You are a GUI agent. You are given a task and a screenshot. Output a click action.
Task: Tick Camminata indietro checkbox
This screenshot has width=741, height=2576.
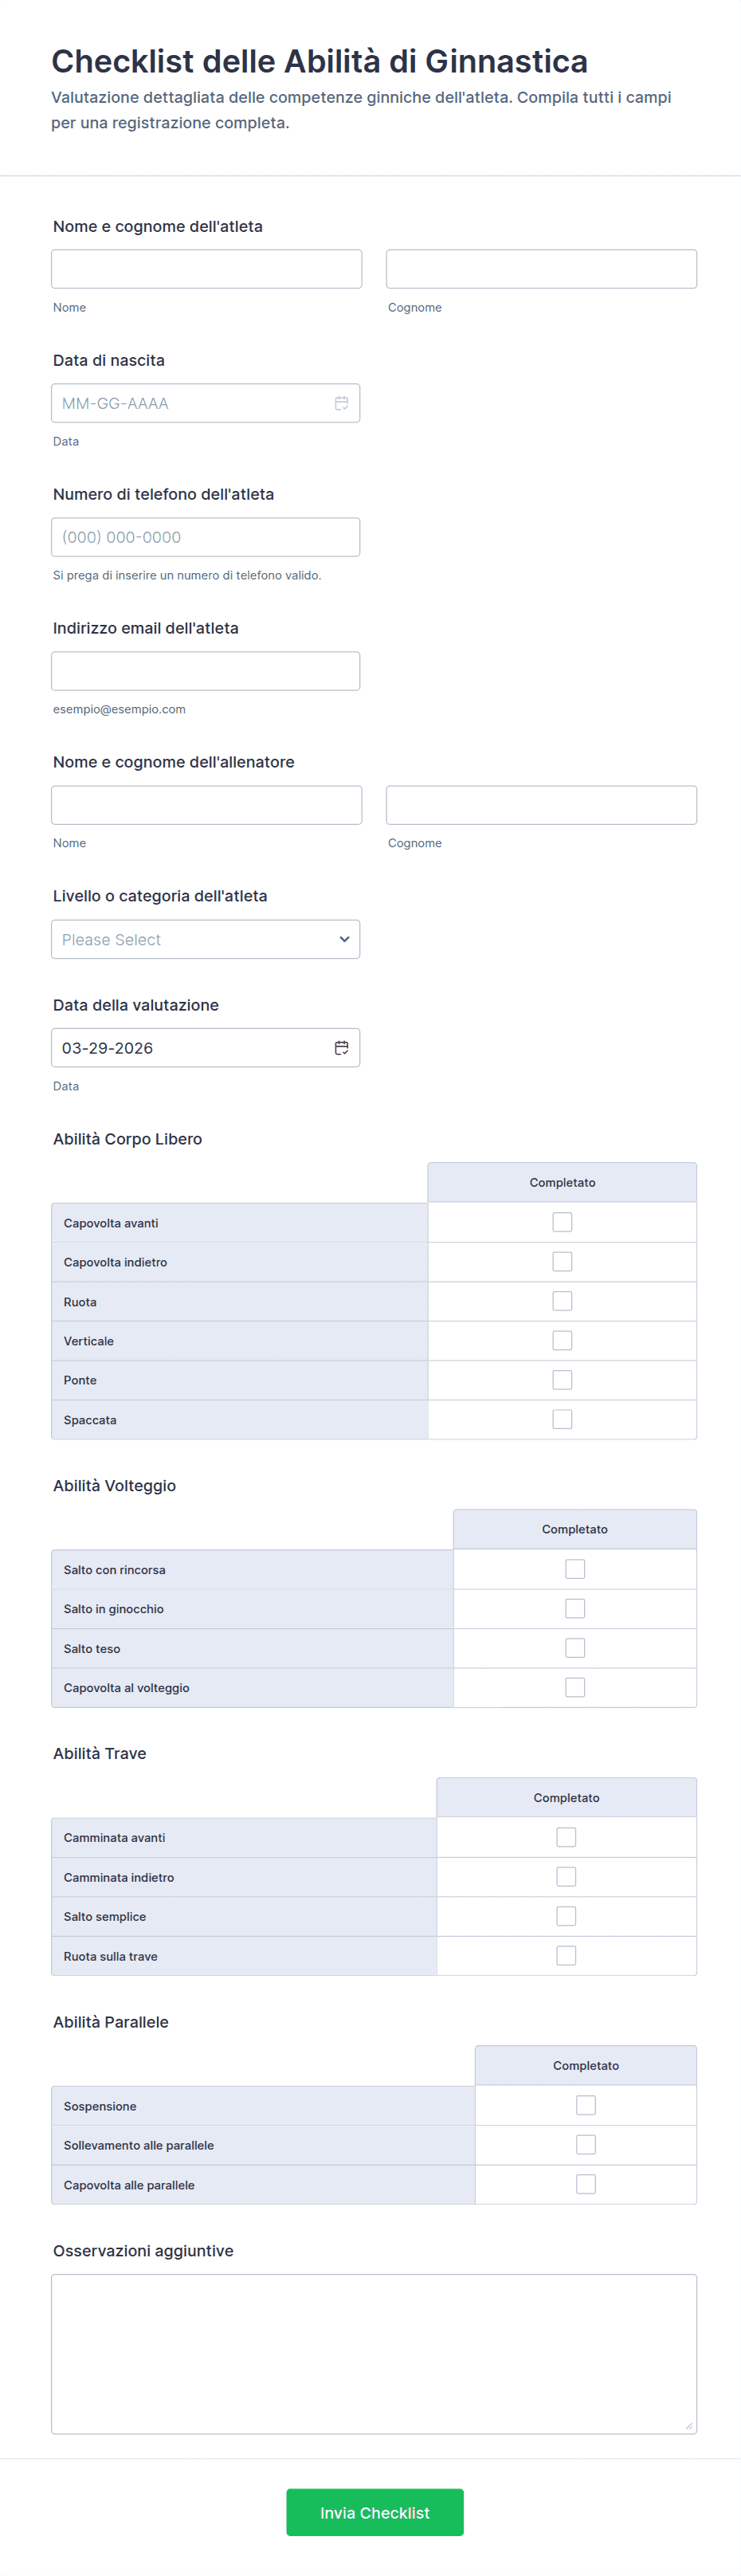(566, 1877)
